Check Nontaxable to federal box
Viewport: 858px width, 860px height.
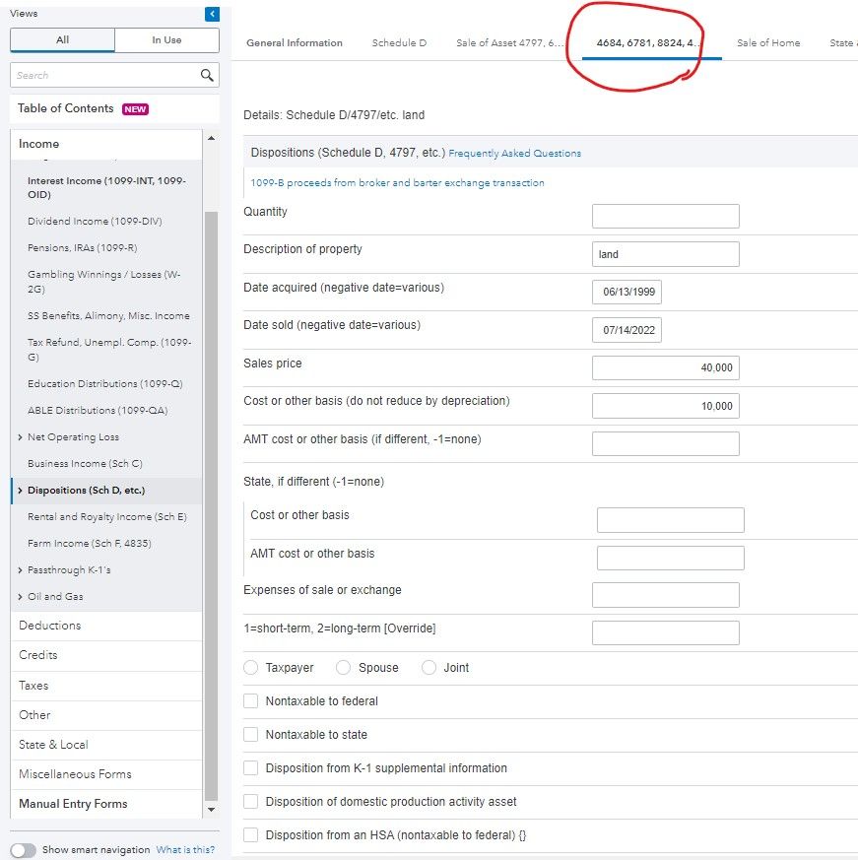pos(251,701)
